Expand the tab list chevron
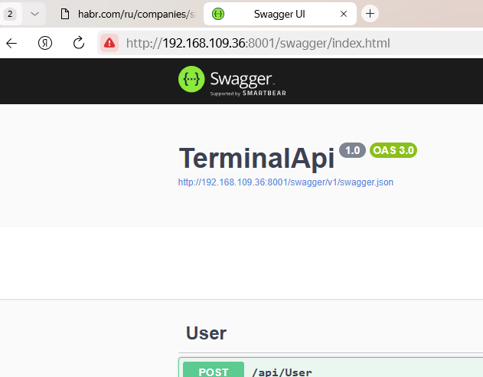Viewport: 483px width, 377px height. tap(34, 14)
